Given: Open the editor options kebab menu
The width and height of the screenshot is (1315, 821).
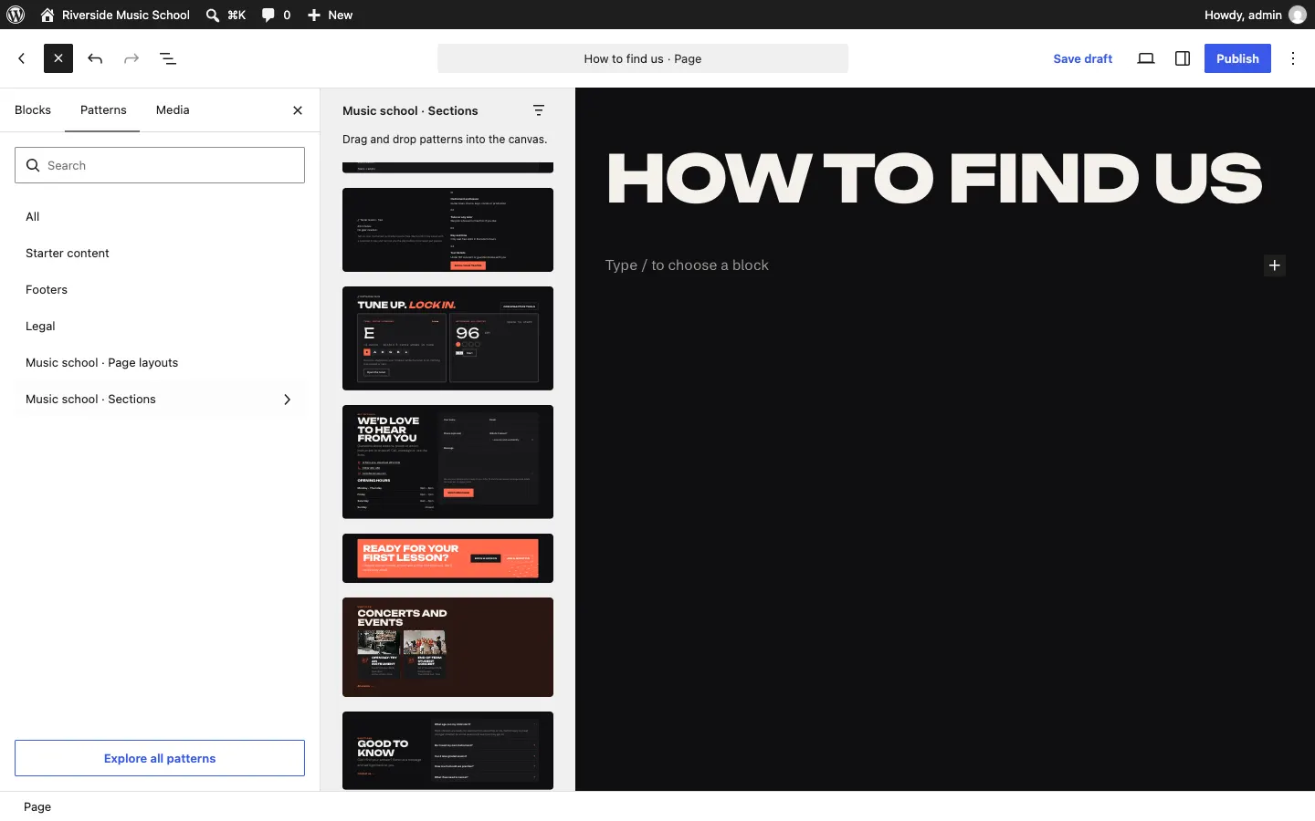Looking at the screenshot, I should click(1293, 58).
